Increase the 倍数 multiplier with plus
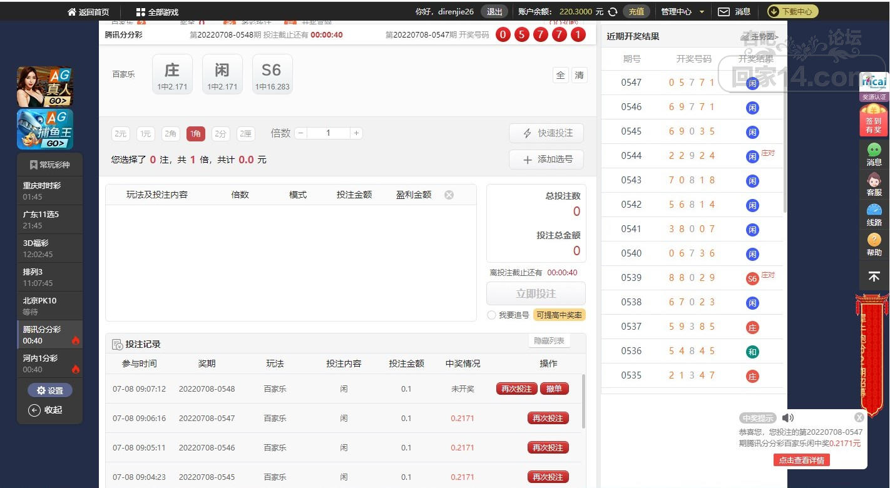This screenshot has height=488, width=890. click(x=356, y=133)
